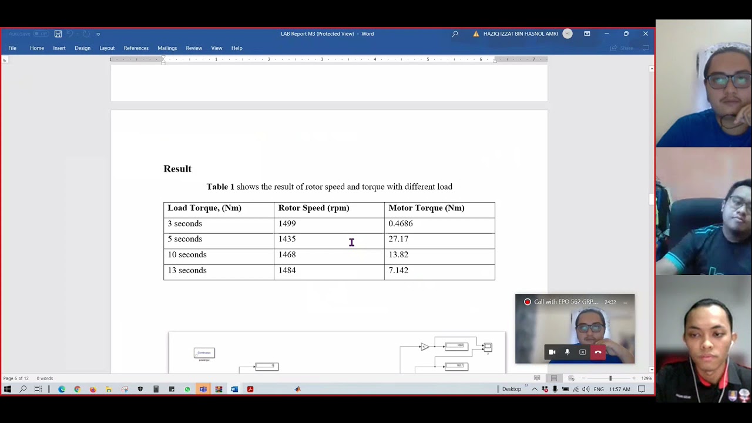This screenshot has height=423, width=752.
Task: Open the Mailings tab
Action: [x=167, y=48]
